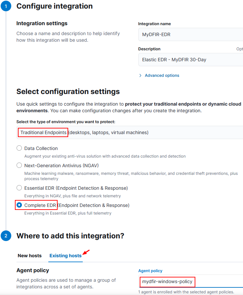Viewport: 243px width, 295px height.
Task: Select the Data Collection radio button
Action: click(19, 148)
